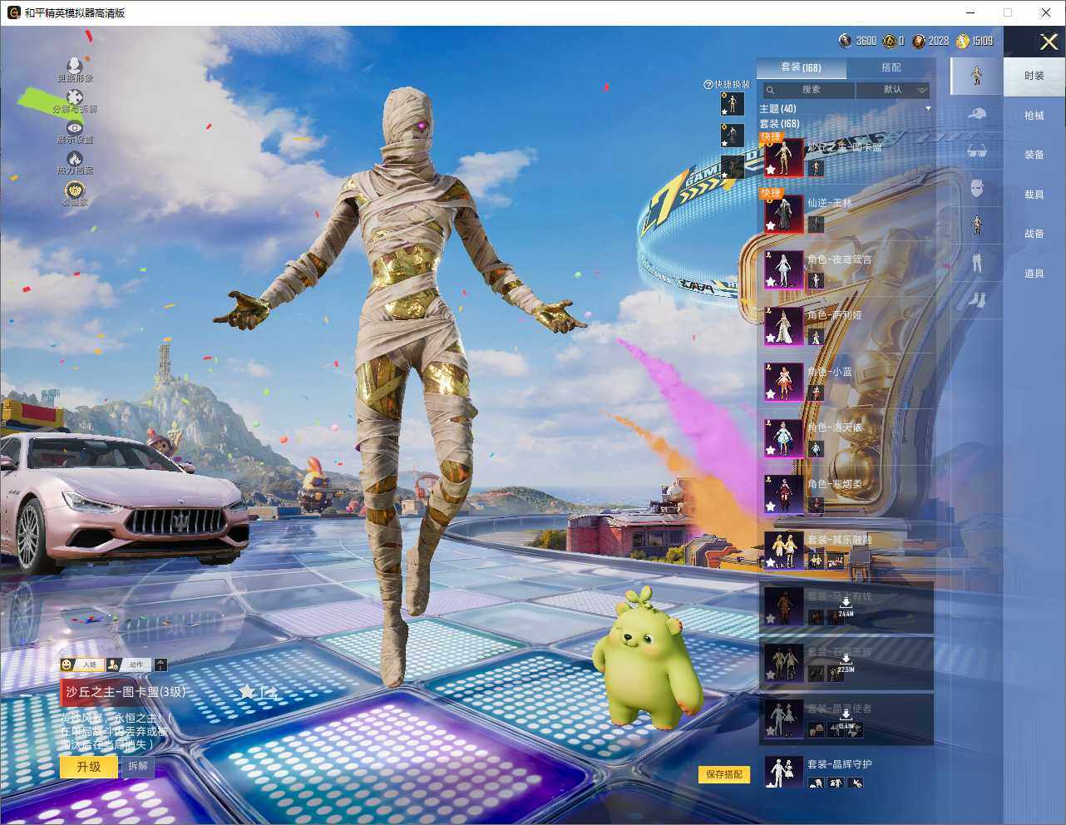Screen dimensions: 1066x825
Task: Select the 沙丘之主-图卡盟 outfit thumbnail
Action: click(783, 157)
